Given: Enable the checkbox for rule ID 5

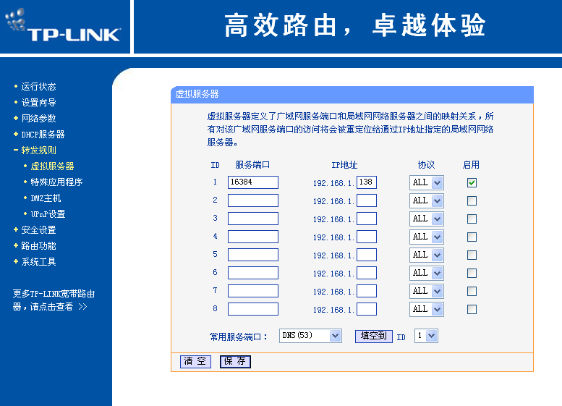Looking at the screenshot, I should point(472,255).
